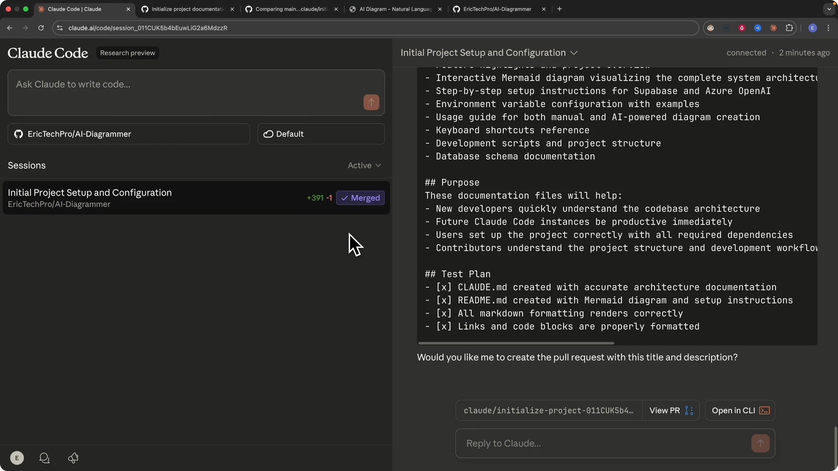The image size is (838, 471).
Task: Click the conversation vertical scrollbar
Action: click(x=835, y=447)
